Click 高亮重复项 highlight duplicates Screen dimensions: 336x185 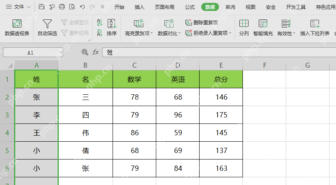[139, 28]
